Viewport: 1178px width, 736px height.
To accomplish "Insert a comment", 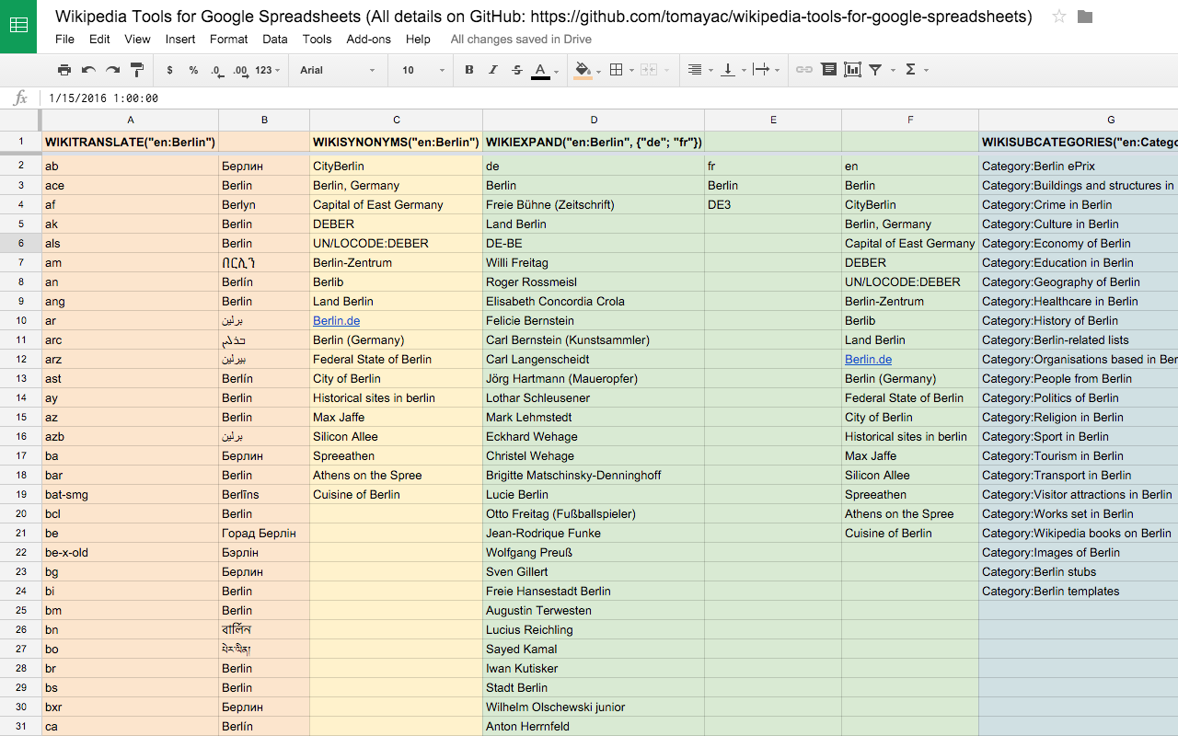I will pyautogui.click(x=828, y=70).
